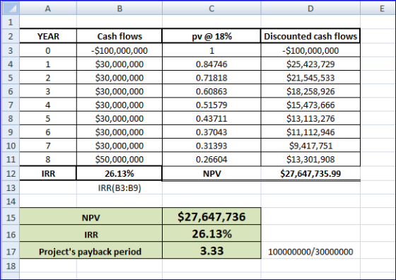Select row 1 header

11,22
